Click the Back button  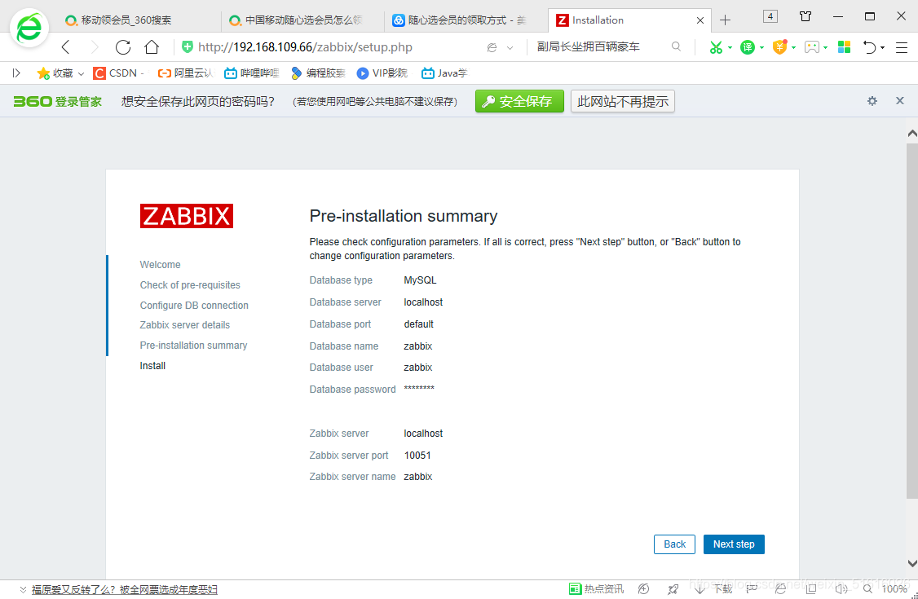674,544
